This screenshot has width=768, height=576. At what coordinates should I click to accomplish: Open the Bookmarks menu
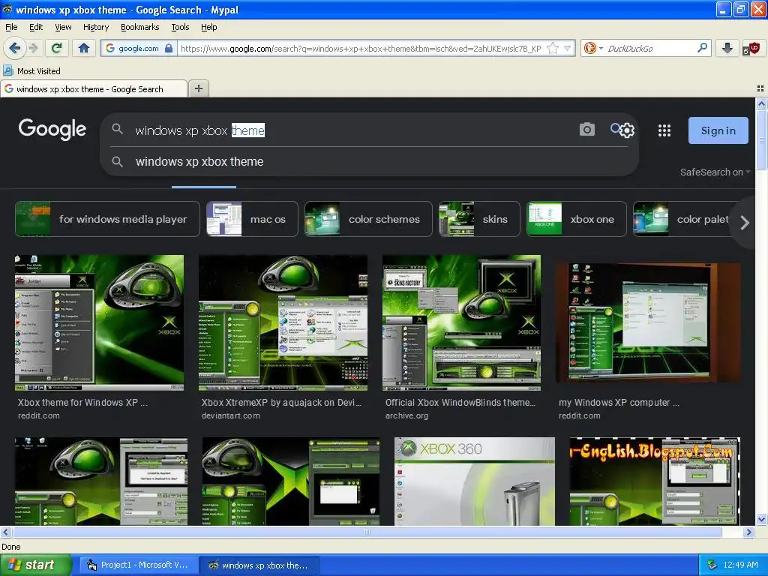[140, 27]
